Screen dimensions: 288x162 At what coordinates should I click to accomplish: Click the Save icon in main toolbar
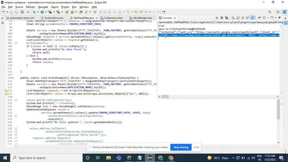coord(11,12)
